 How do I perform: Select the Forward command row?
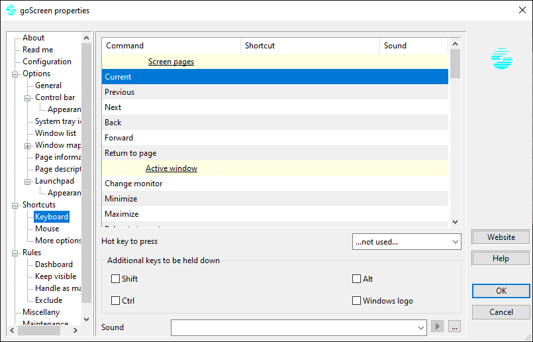click(275, 138)
